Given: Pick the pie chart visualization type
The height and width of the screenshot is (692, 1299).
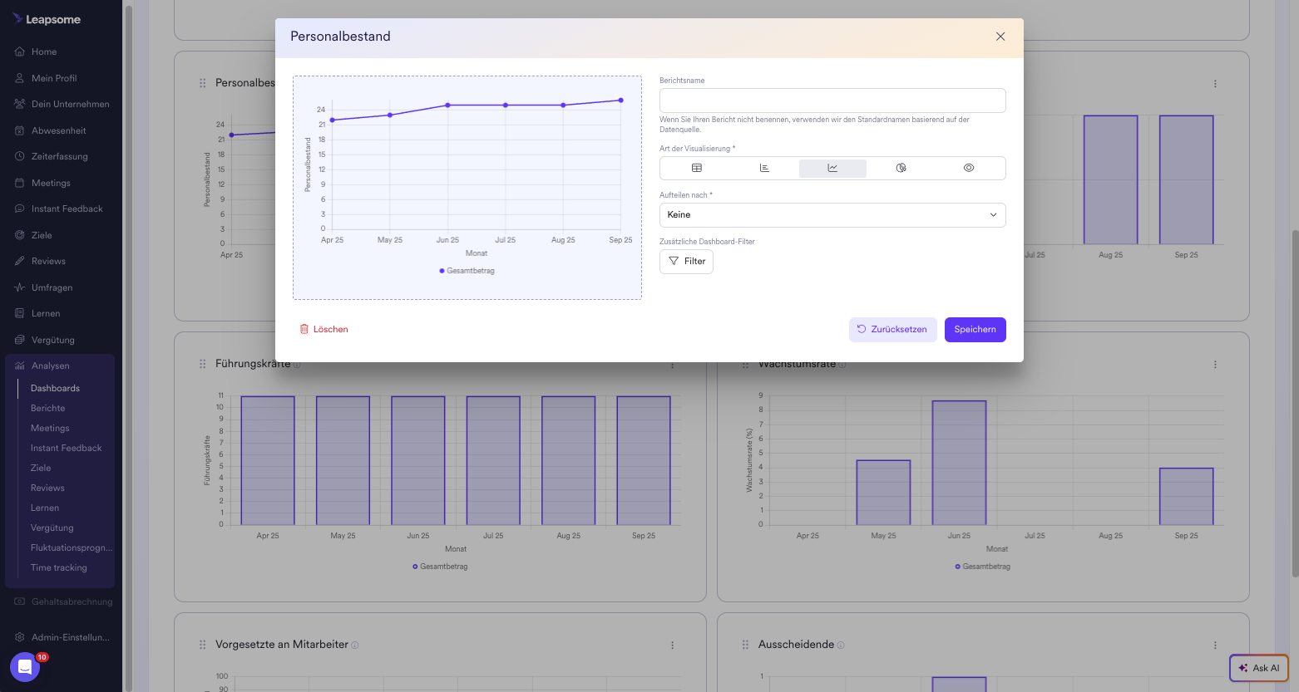Looking at the screenshot, I should tap(901, 168).
